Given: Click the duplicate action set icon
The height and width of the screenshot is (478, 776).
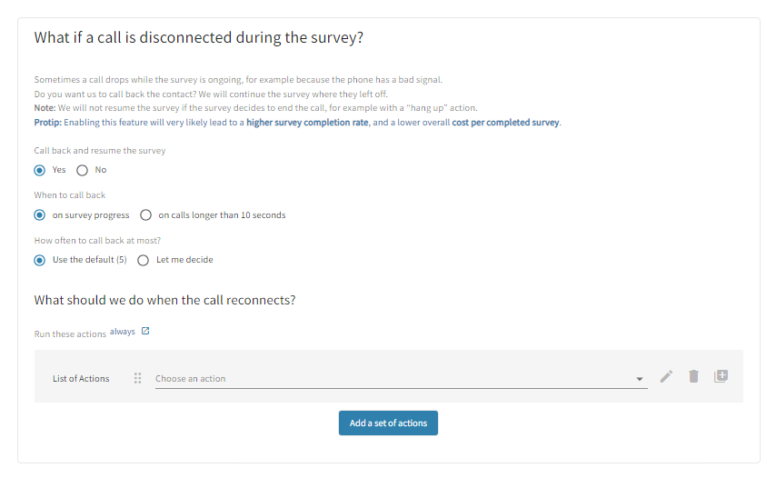Looking at the screenshot, I should (x=721, y=376).
